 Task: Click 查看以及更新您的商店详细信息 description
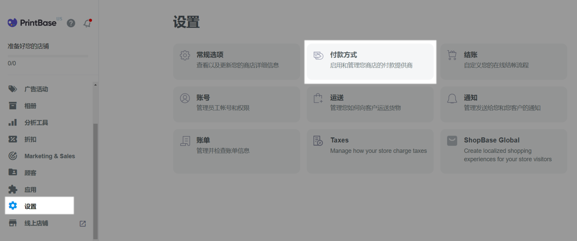[238, 65]
